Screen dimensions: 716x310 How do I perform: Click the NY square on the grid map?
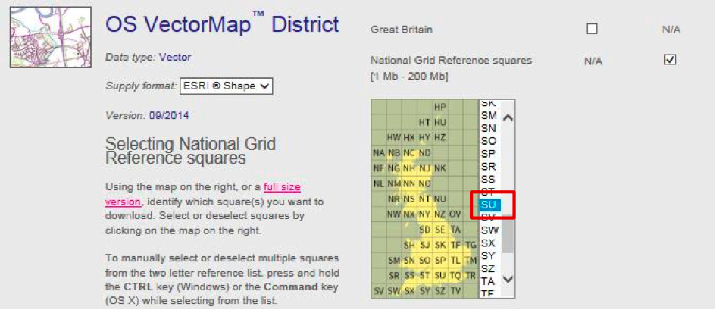[424, 214]
